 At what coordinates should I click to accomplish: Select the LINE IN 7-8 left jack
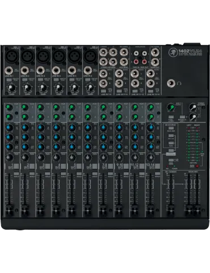pyautogui.click(x=103, y=73)
